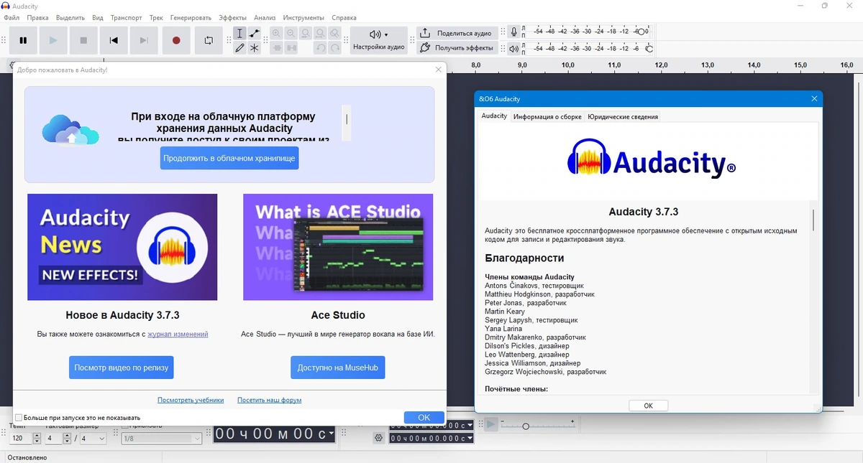
Task: Open the Транспорт menu
Action: [x=127, y=18]
